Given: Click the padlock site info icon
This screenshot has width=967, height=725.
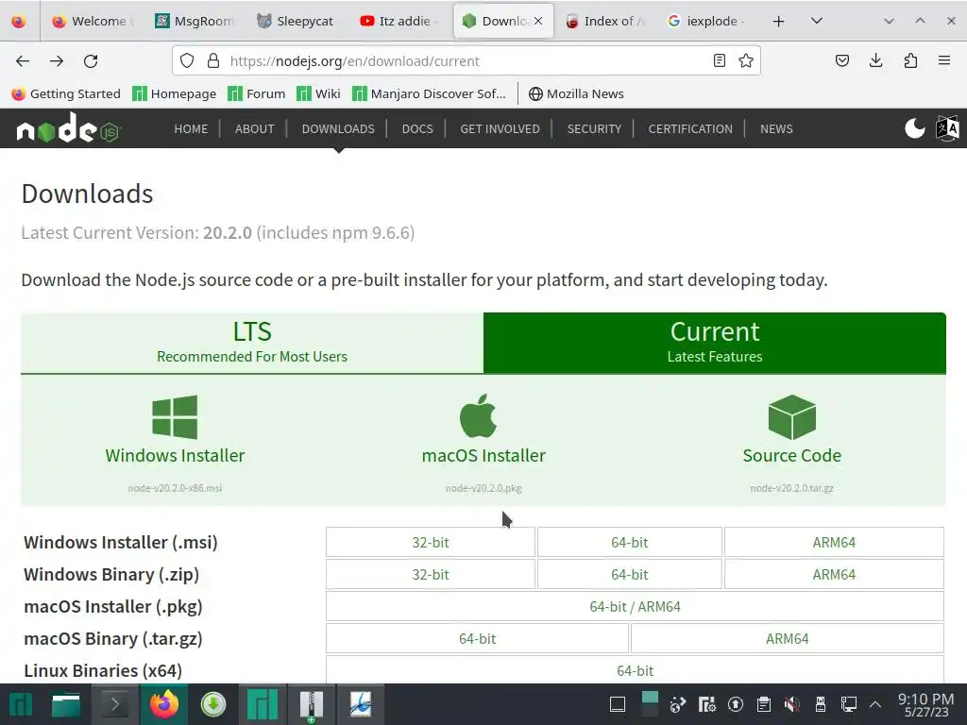Looking at the screenshot, I should pos(213,61).
